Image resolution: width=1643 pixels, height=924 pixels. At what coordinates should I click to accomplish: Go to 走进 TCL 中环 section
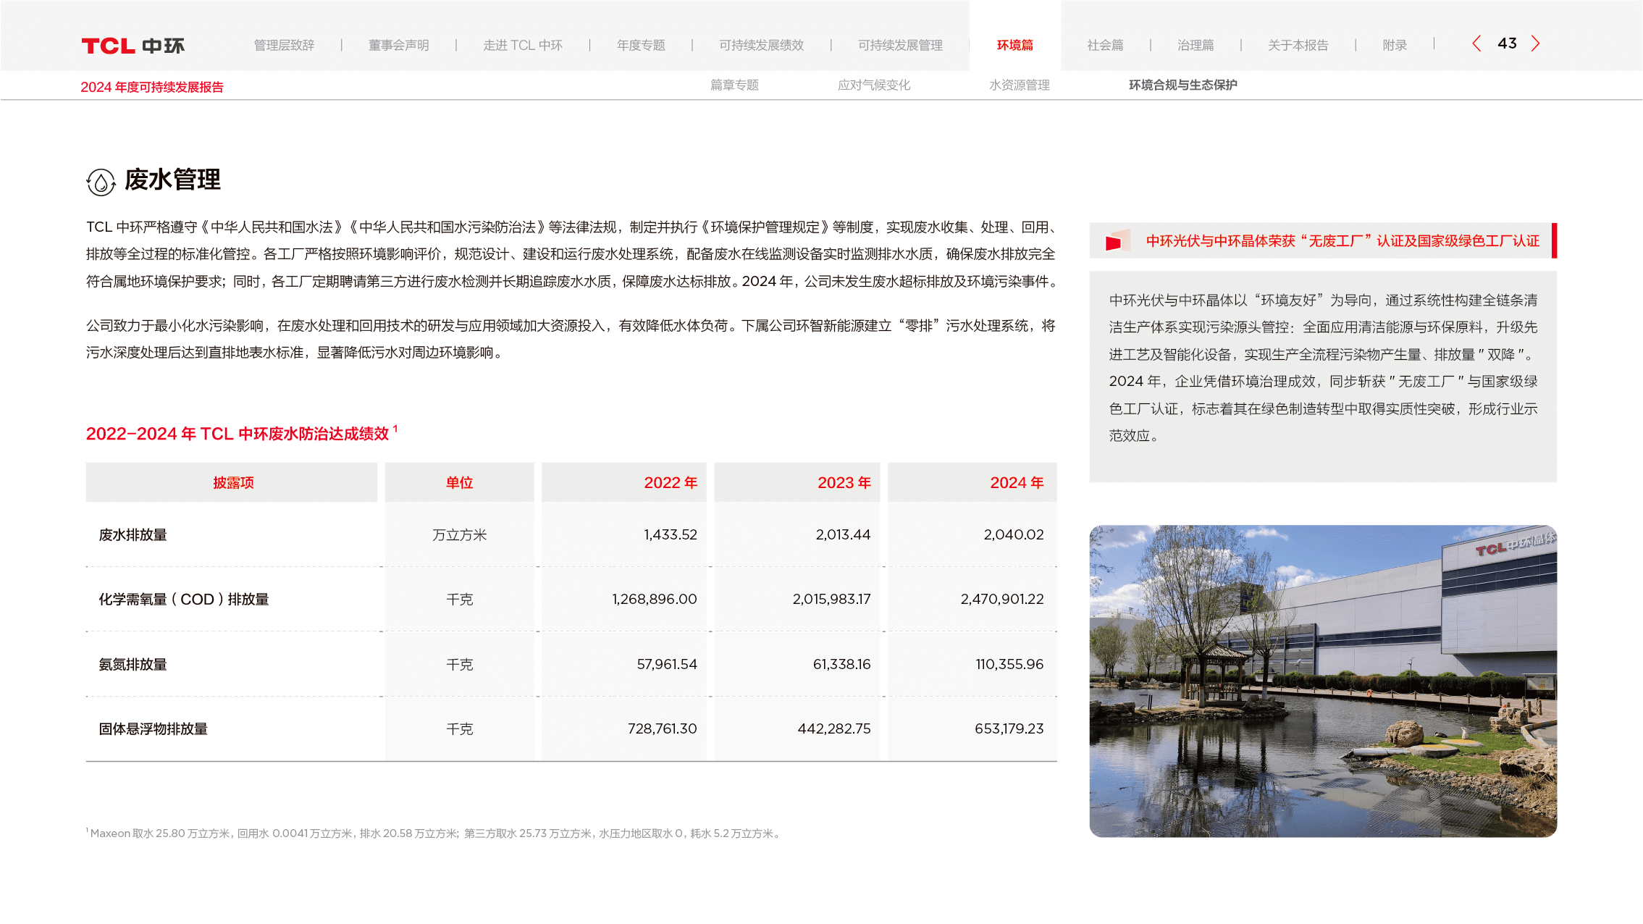coord(522,45)
